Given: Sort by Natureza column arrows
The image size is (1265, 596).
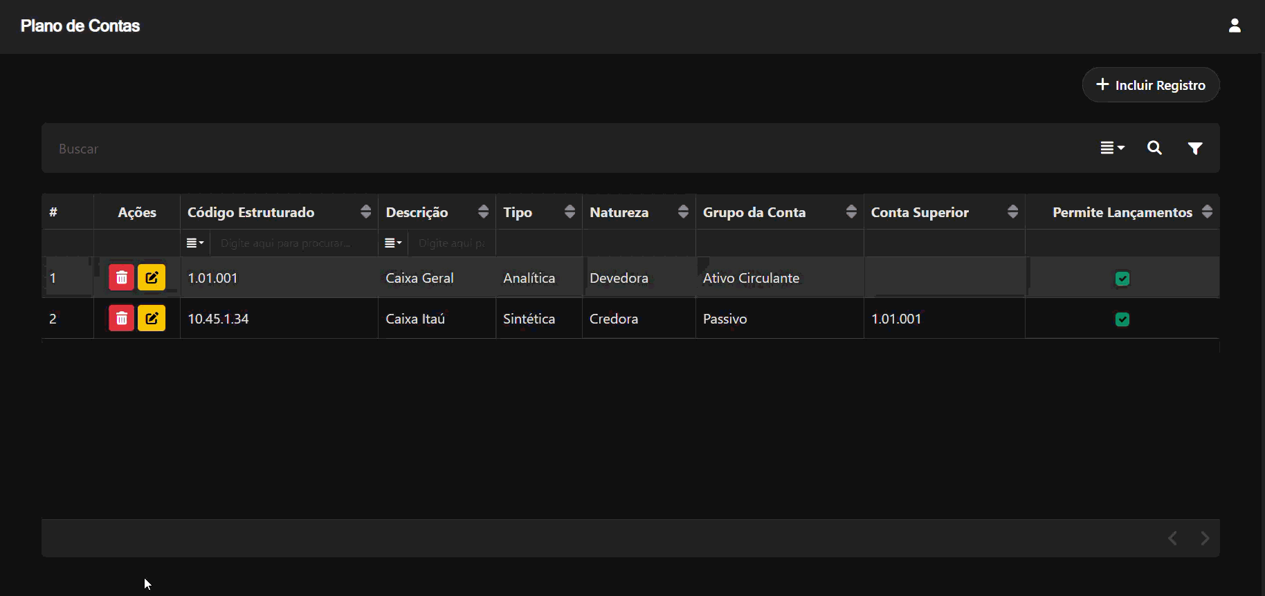Looking at the screenshot, I should tap(683, 212).
